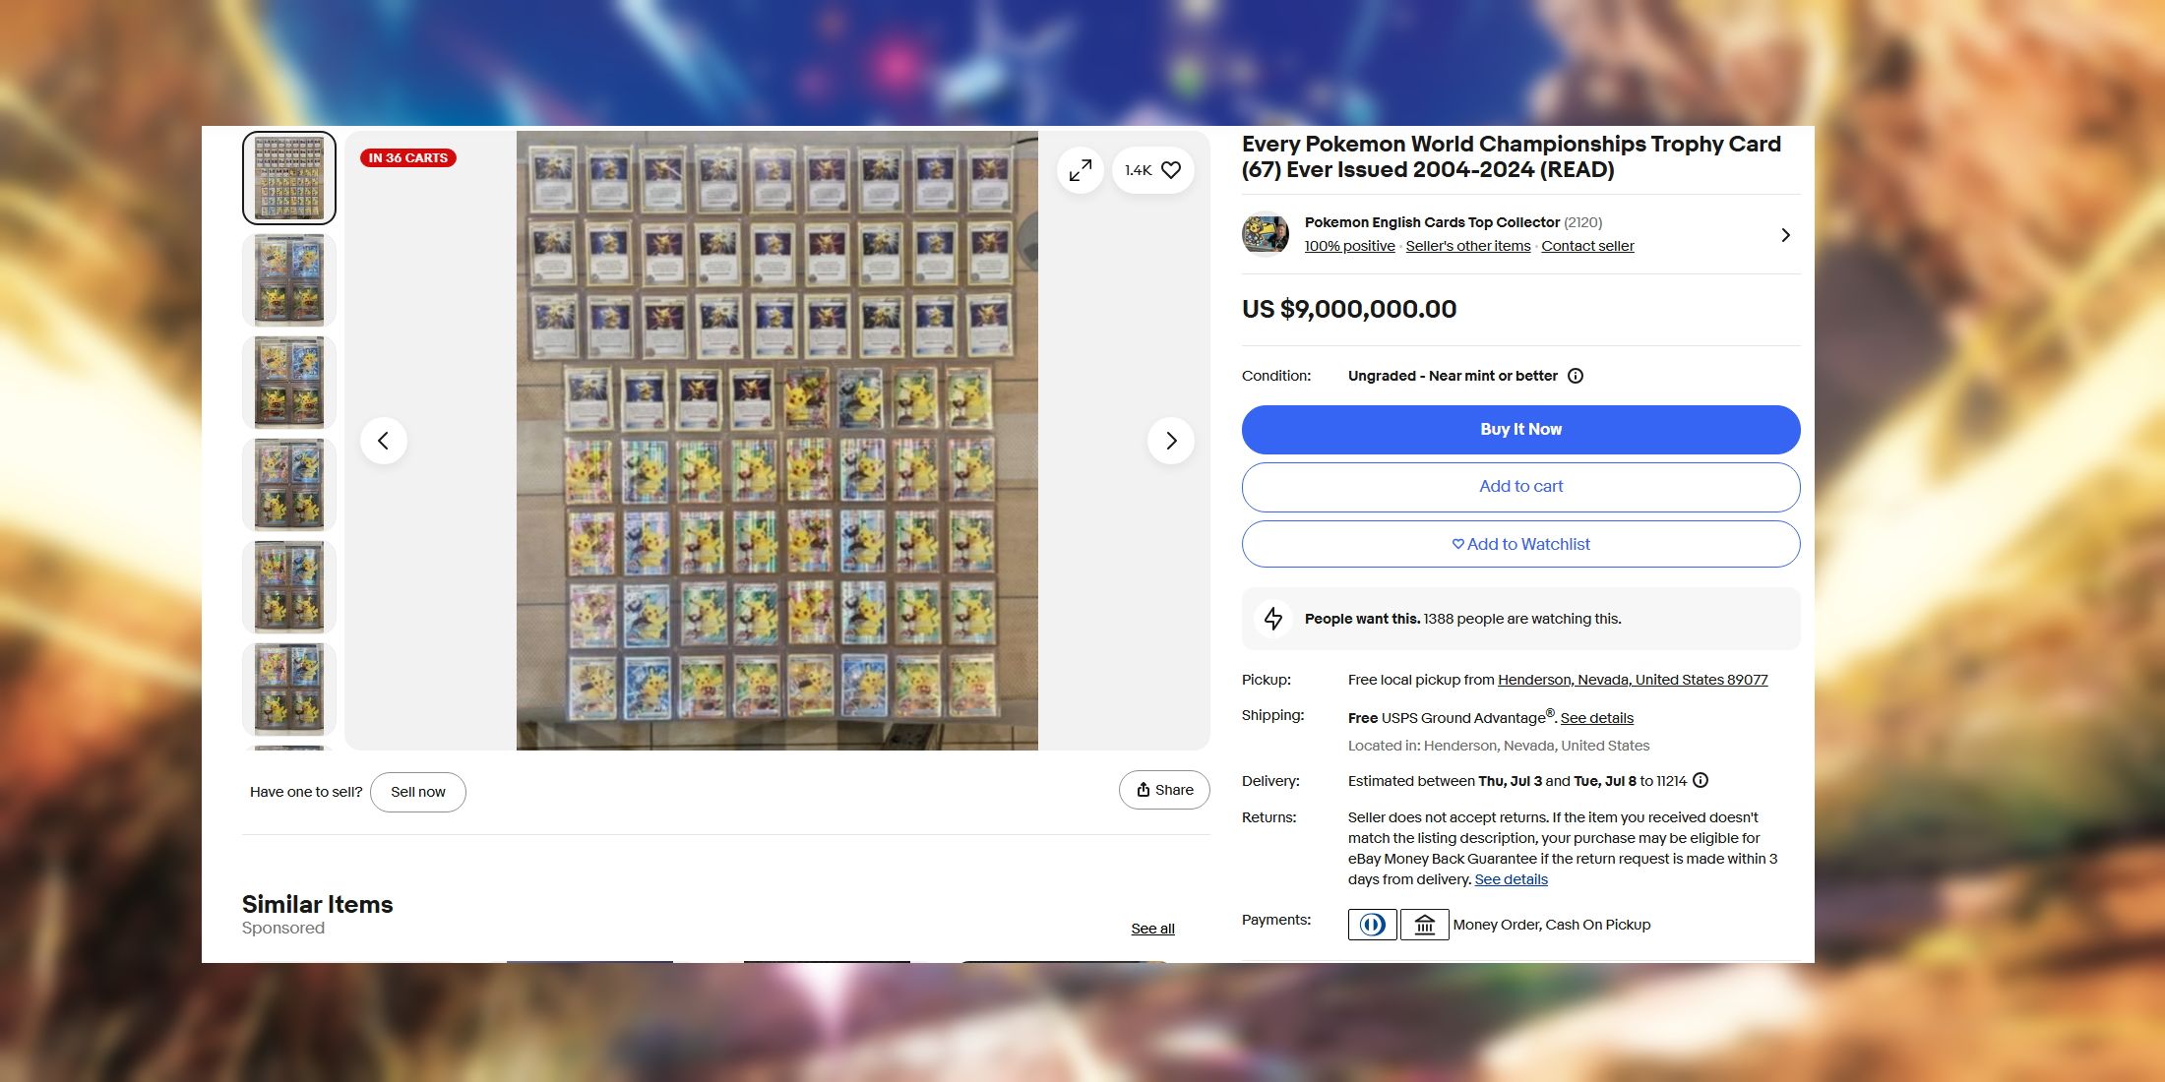Open shipping See details link
This screenshot has width=2165, height=1082.
(1597, 718)
